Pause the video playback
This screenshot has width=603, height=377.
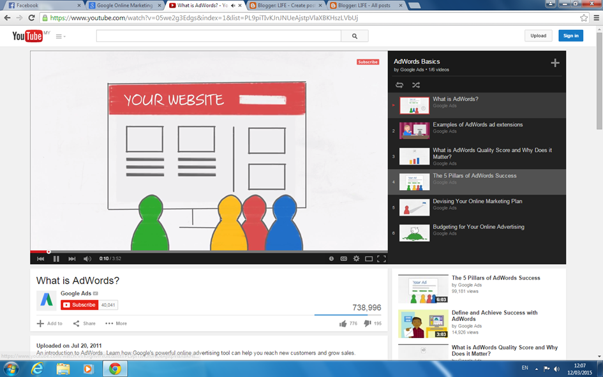(x=56, y=258)
